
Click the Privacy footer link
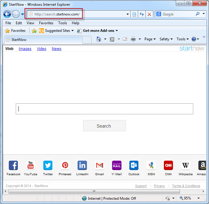coord(159,186)
